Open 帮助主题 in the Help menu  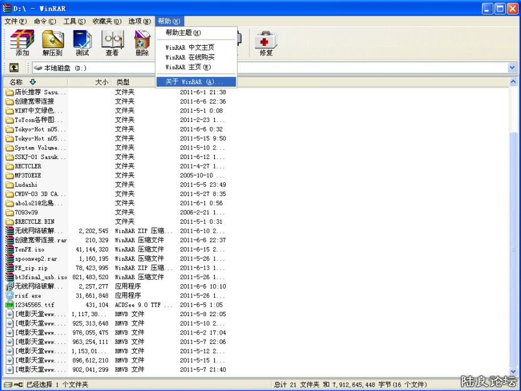[x=183, y=33]
